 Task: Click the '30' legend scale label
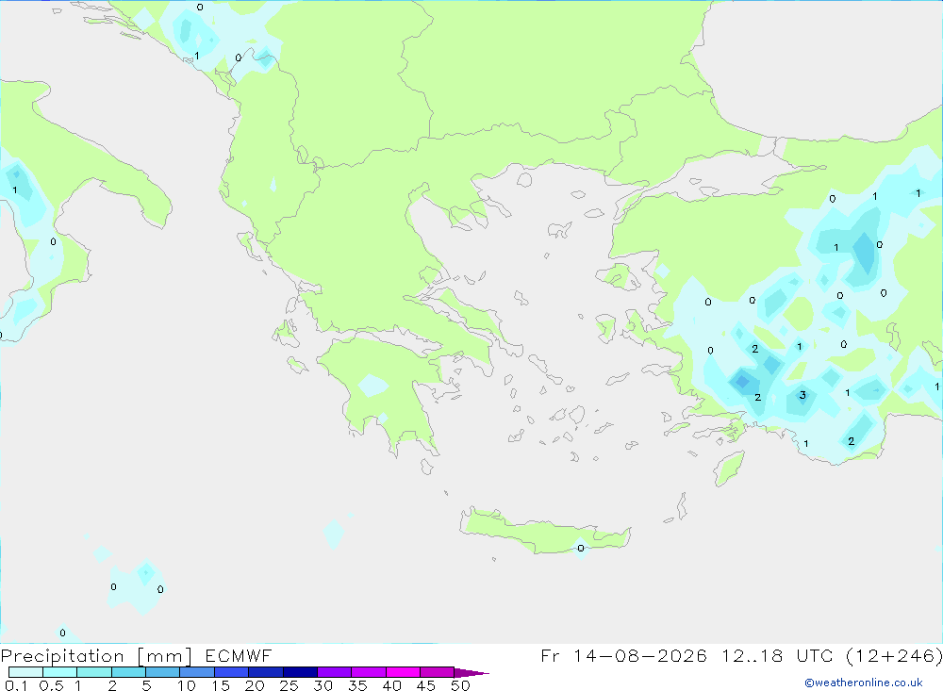[323, 685]
